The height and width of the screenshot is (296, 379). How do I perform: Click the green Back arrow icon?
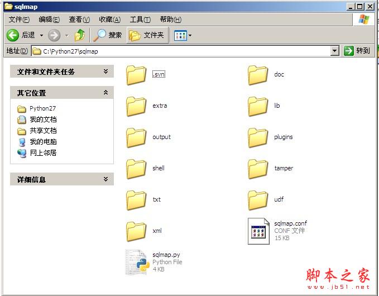point(13,35)
